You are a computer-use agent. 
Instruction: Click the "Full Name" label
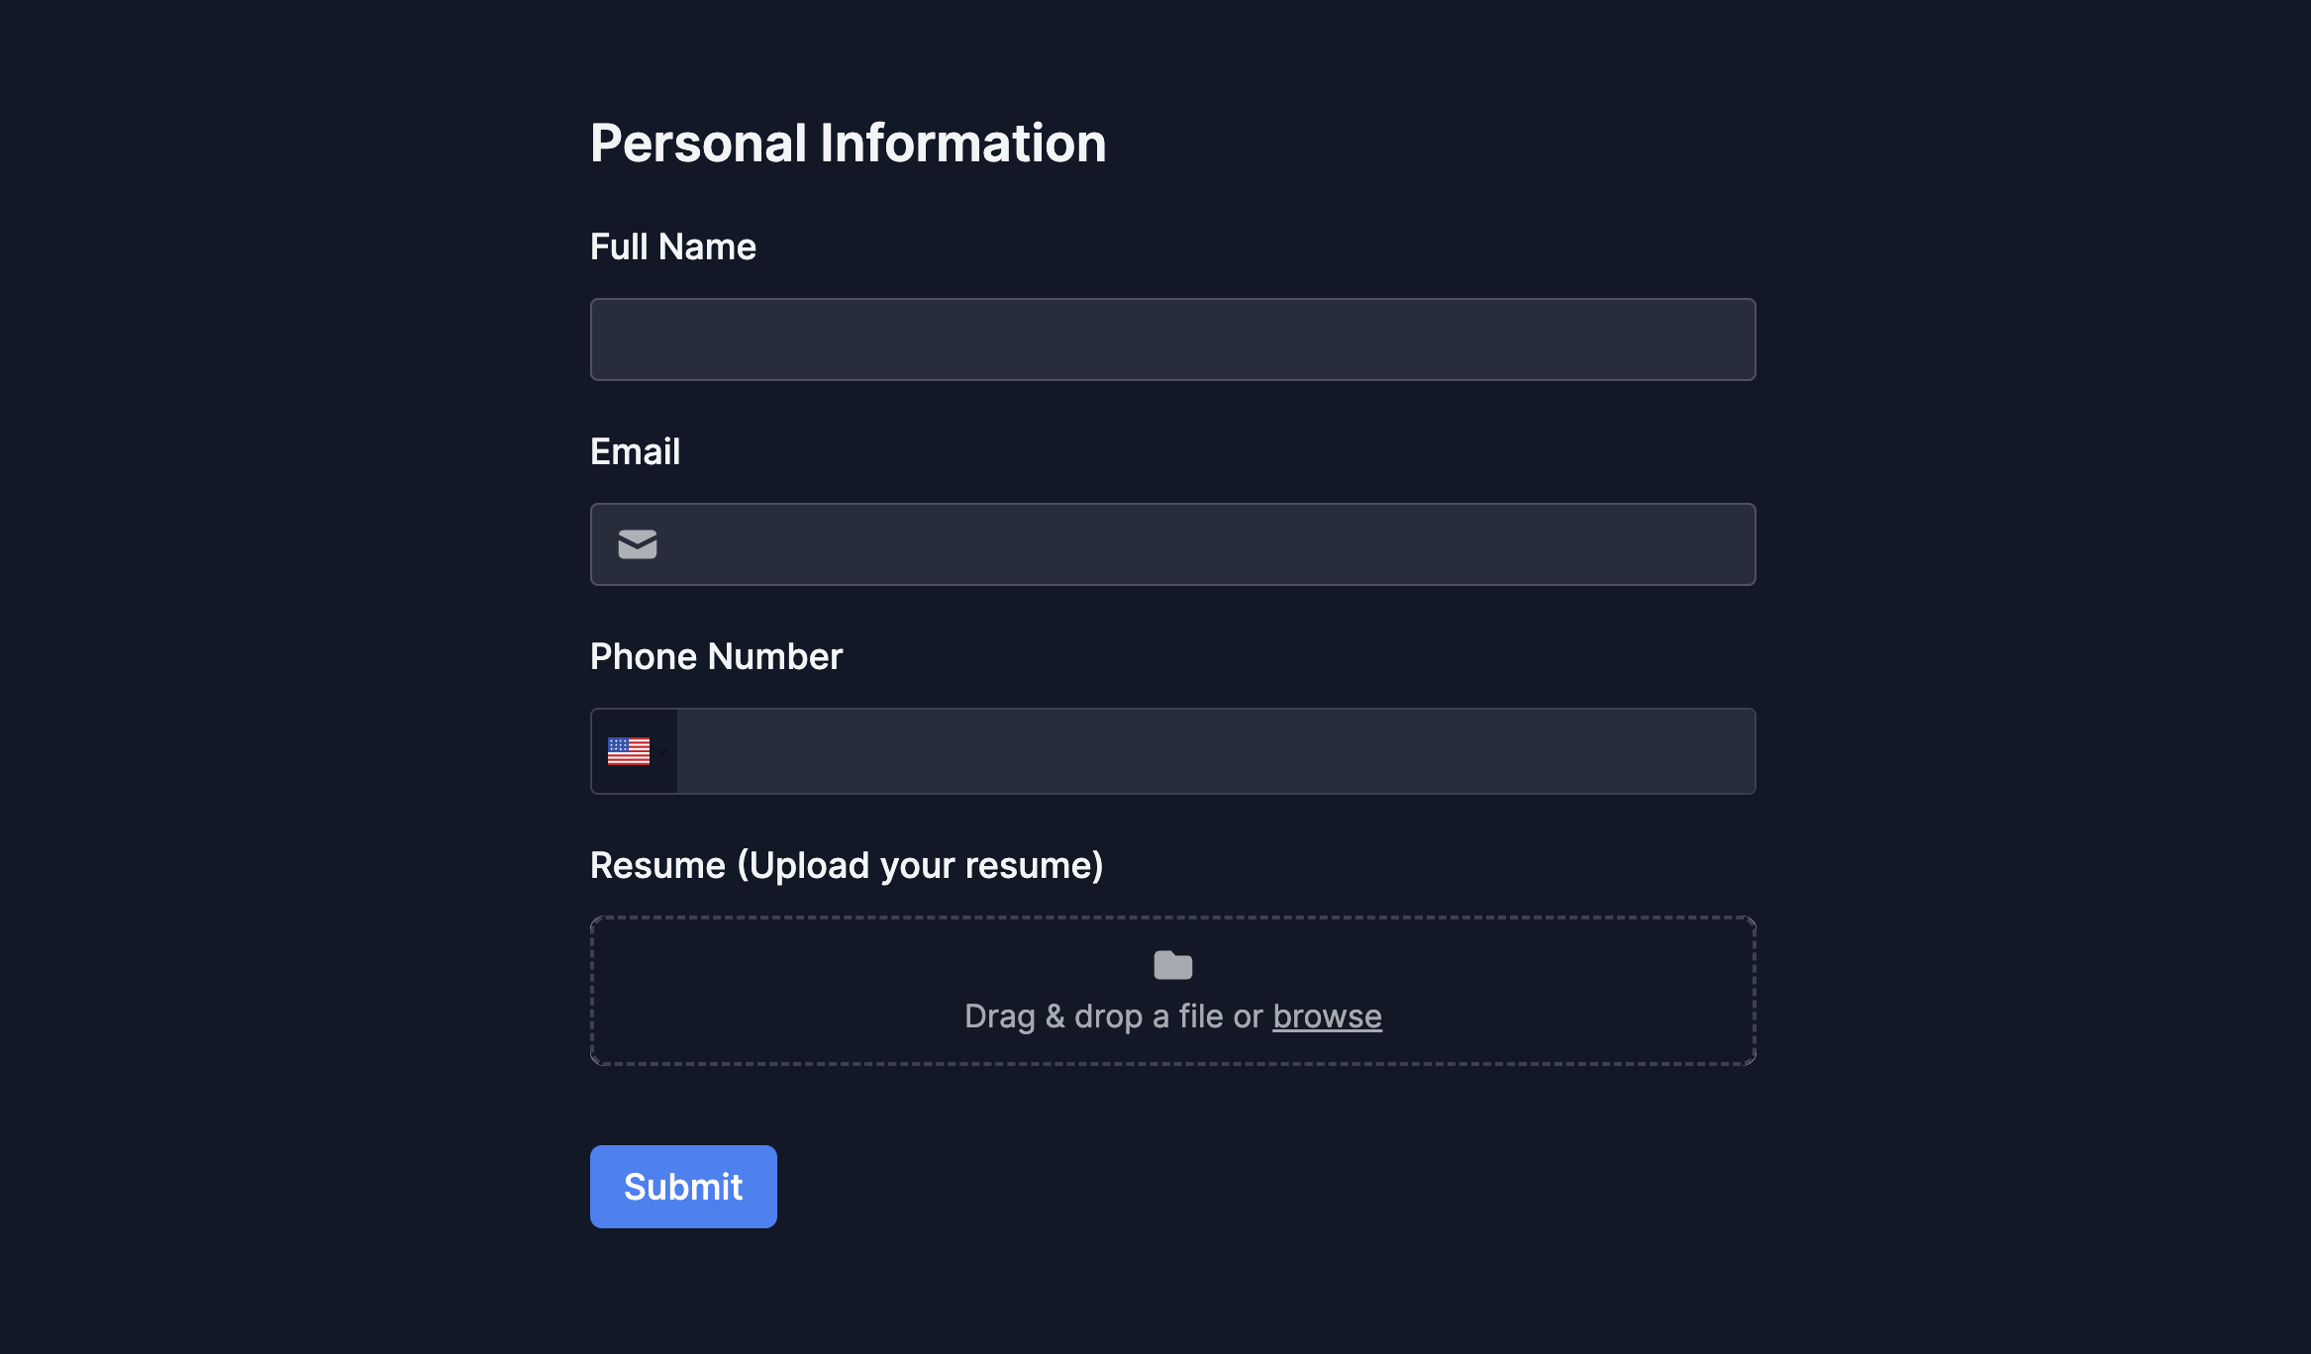click(x=672, y=246)
